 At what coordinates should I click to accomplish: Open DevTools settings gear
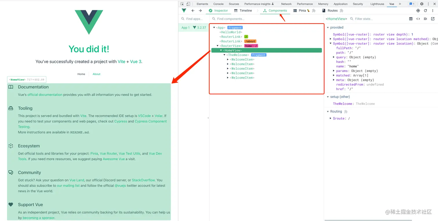(x=422, y=4)
